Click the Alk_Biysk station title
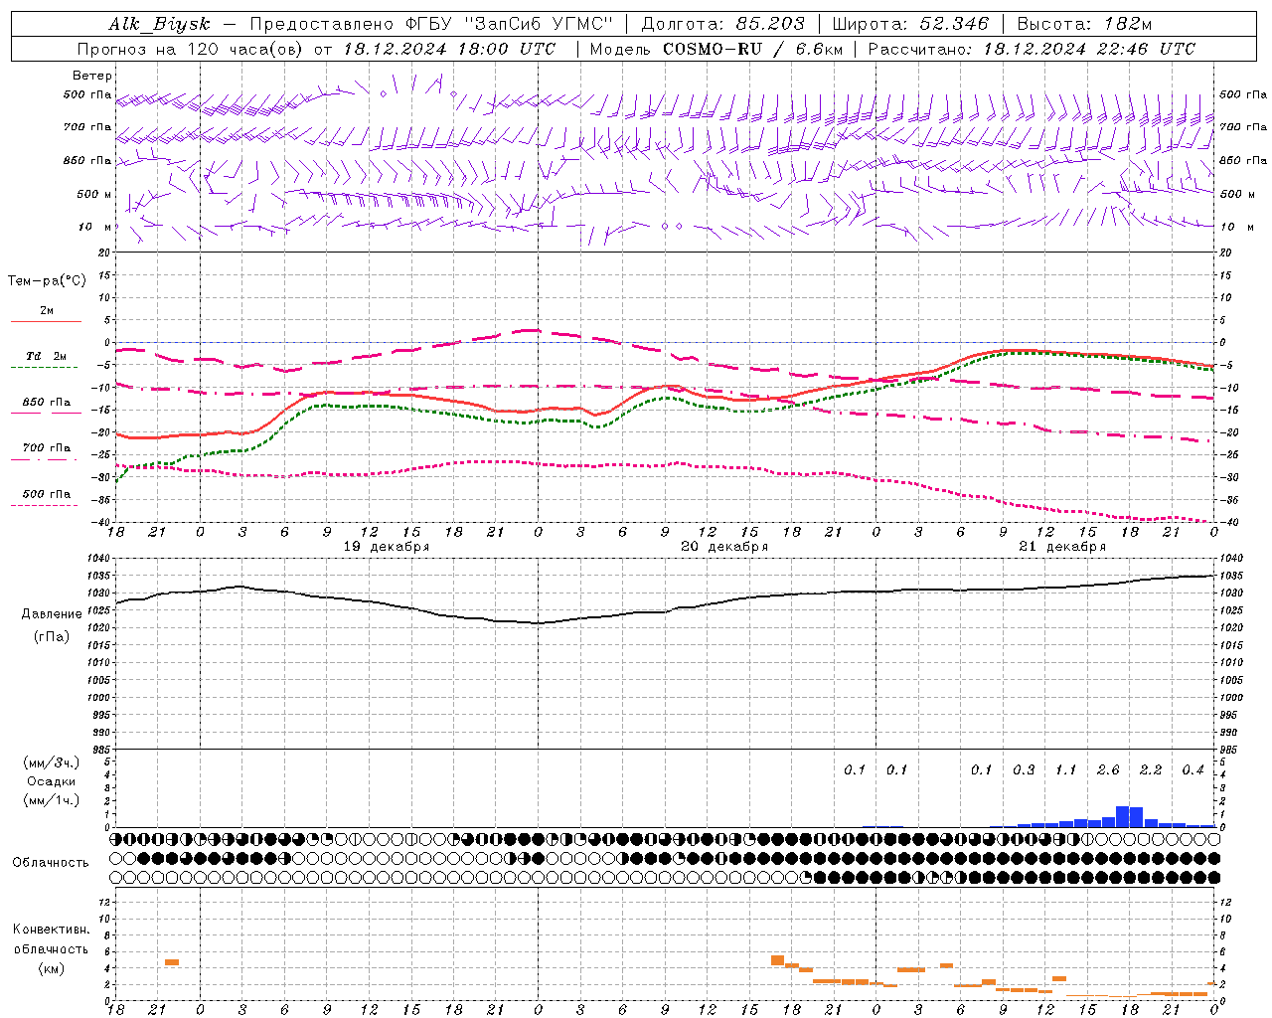 (159, 25)
